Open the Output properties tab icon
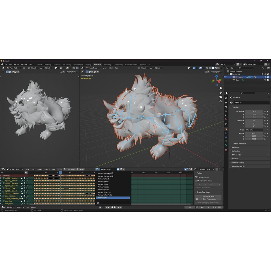This screenshot has height=271, width=271. (x=226, y=107)
